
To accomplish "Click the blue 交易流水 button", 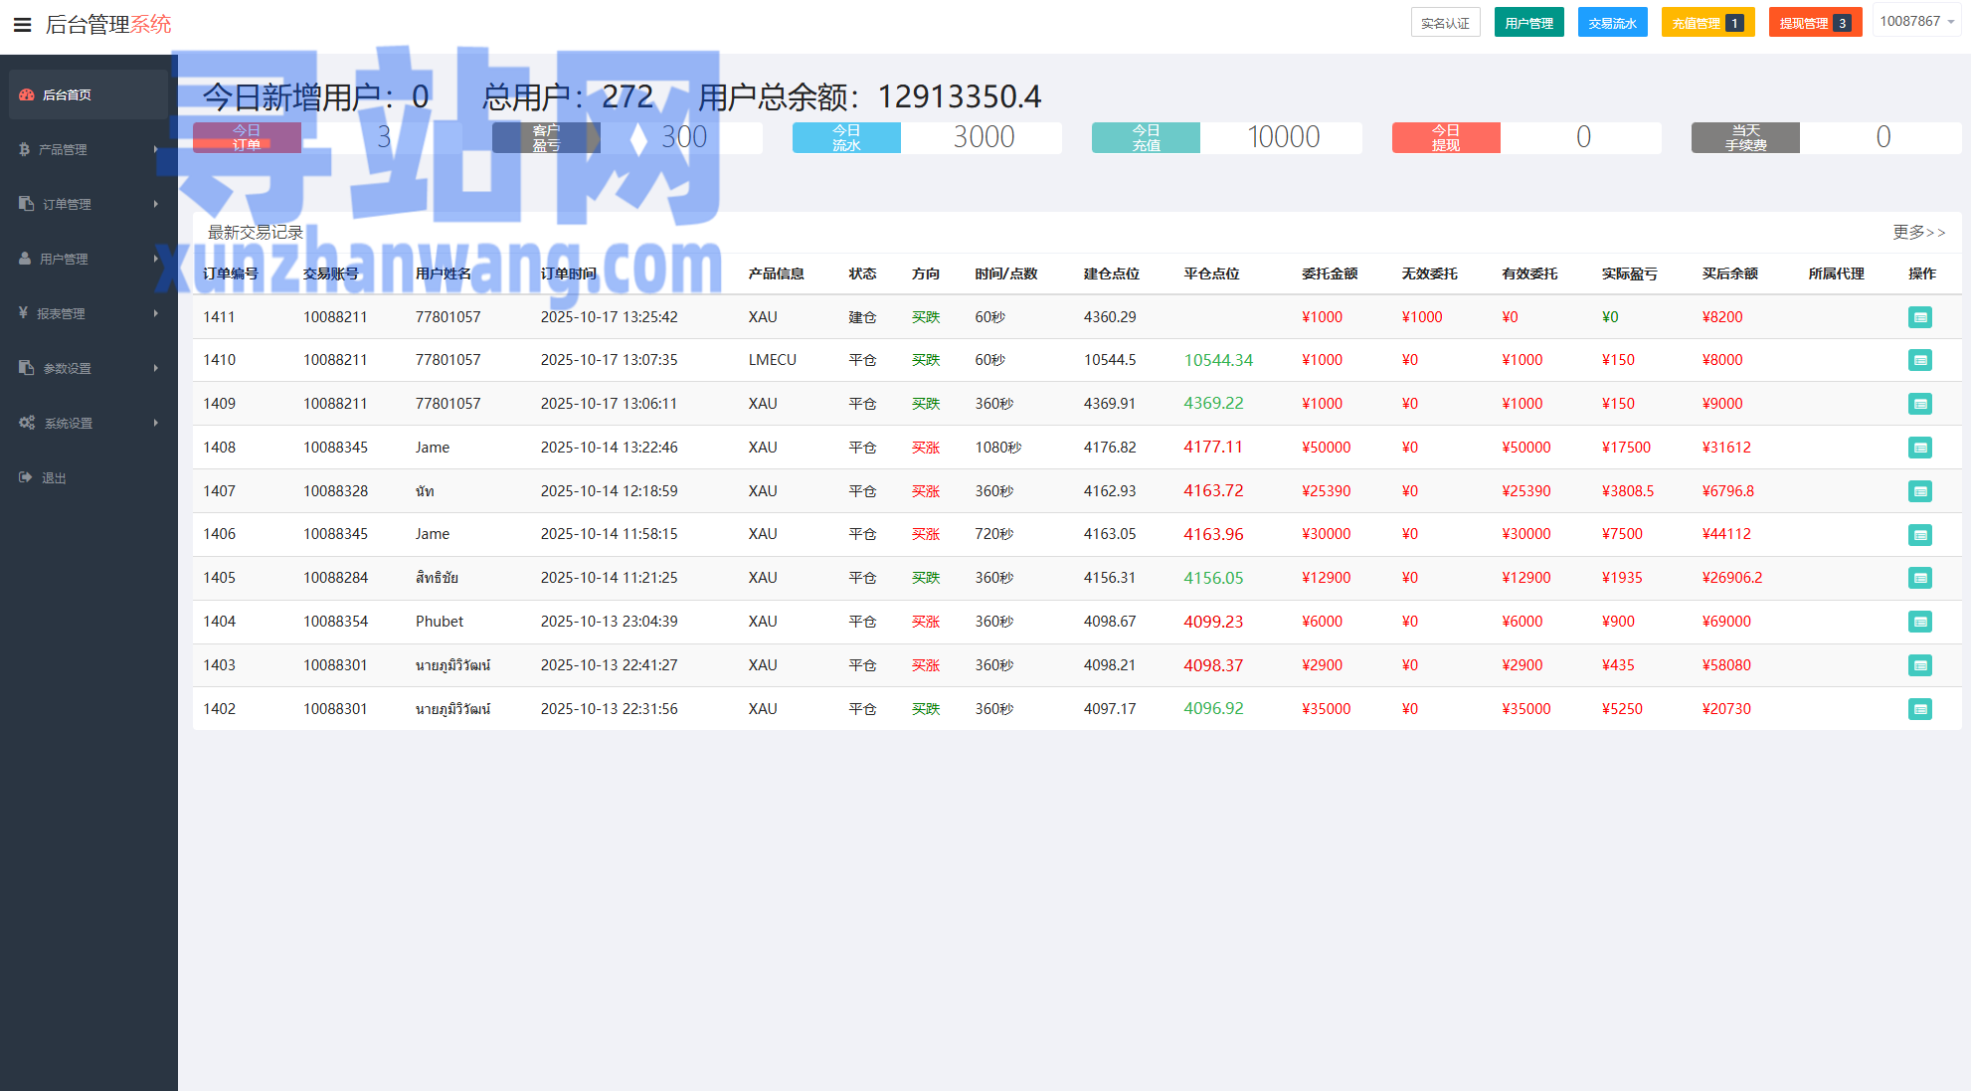I will point(1612,23).
